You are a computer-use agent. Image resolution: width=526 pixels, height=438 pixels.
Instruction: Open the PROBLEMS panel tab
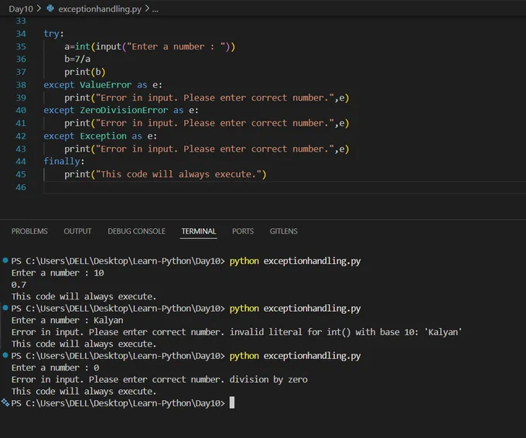click(x=29, y=231)
